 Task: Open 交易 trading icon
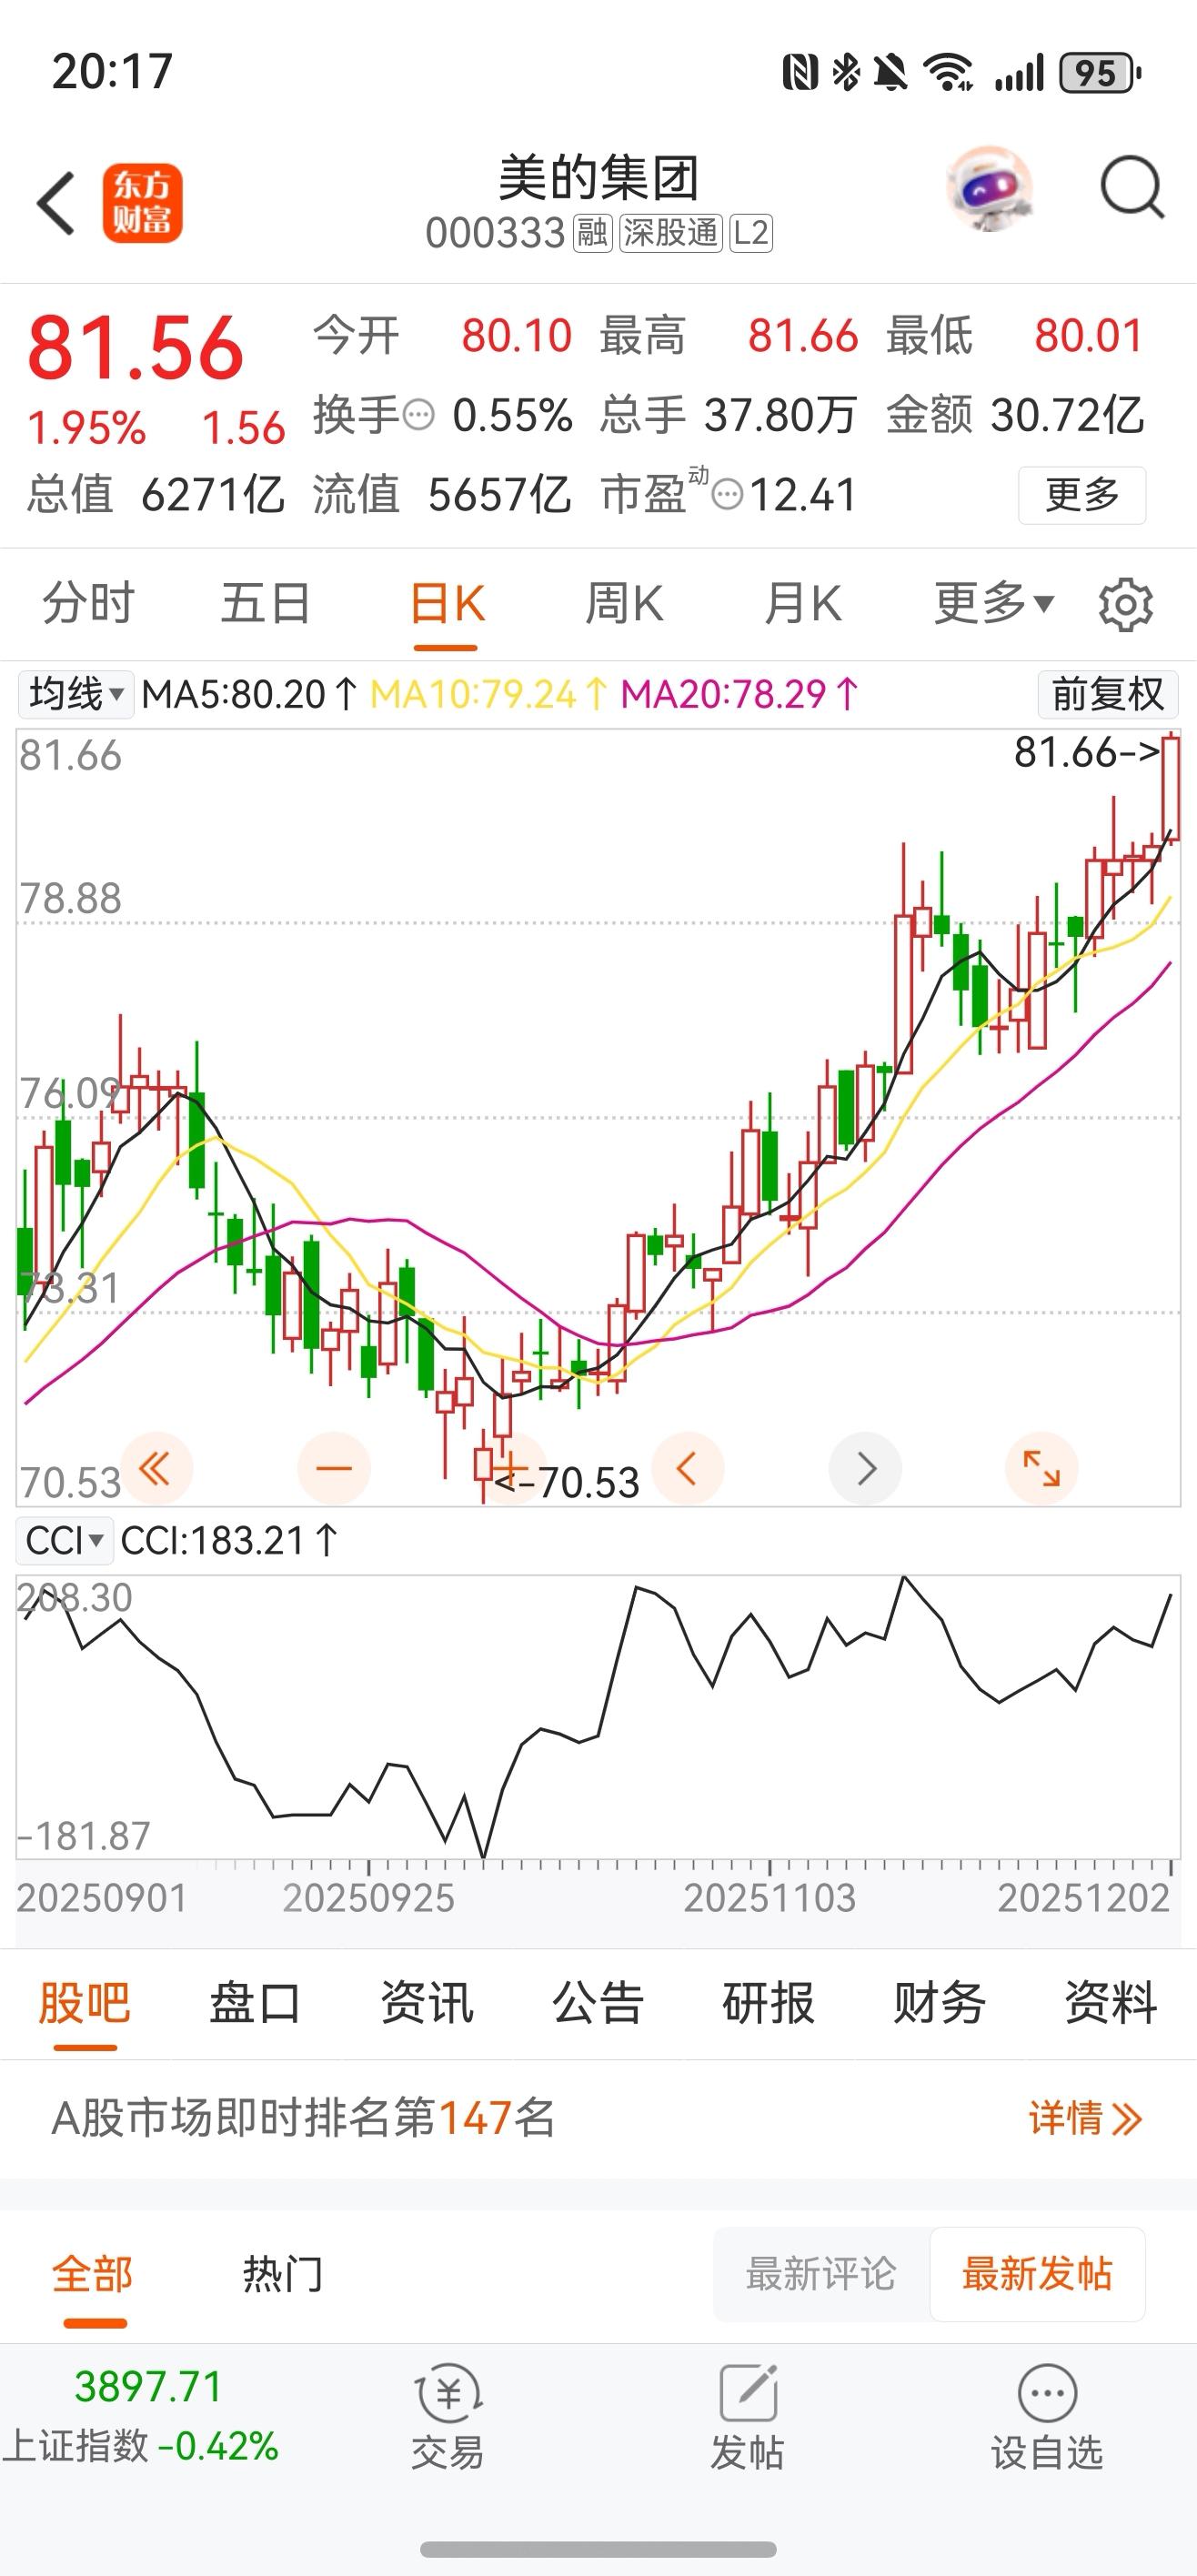click(x=448, y=2416)
